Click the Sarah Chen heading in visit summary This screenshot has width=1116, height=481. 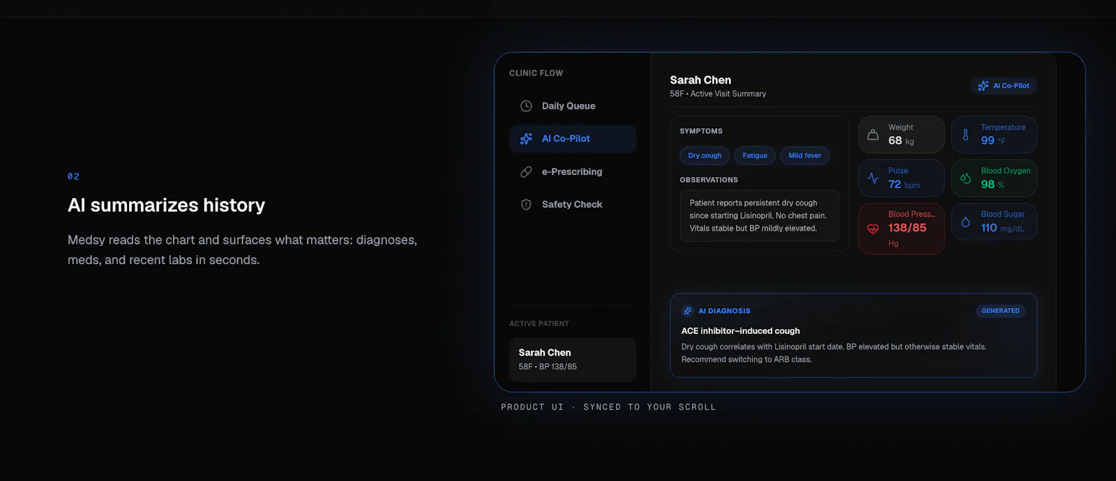point(700,80)
